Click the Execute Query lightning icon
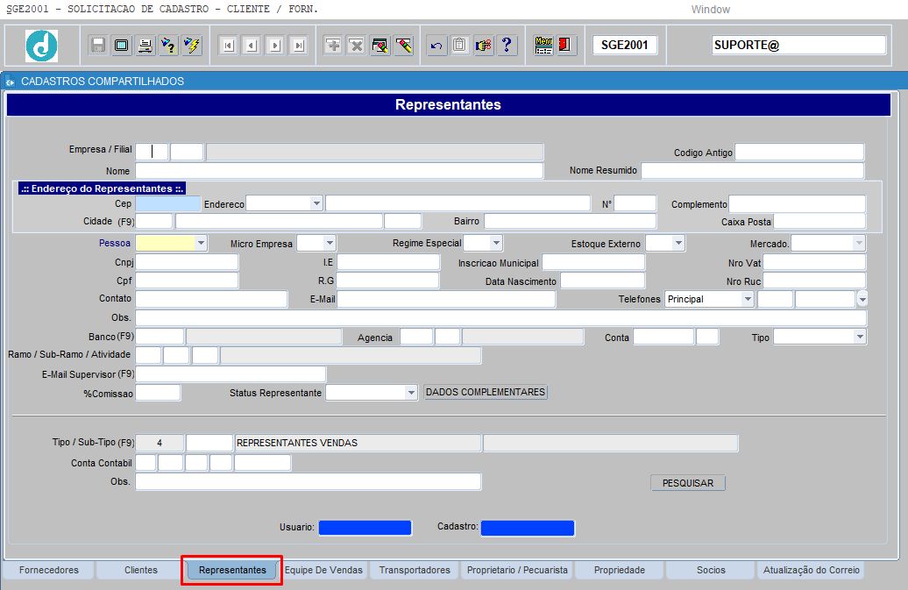Image resolution: width=908 pixels, height=590 pixels. click(x=192, y=46)
